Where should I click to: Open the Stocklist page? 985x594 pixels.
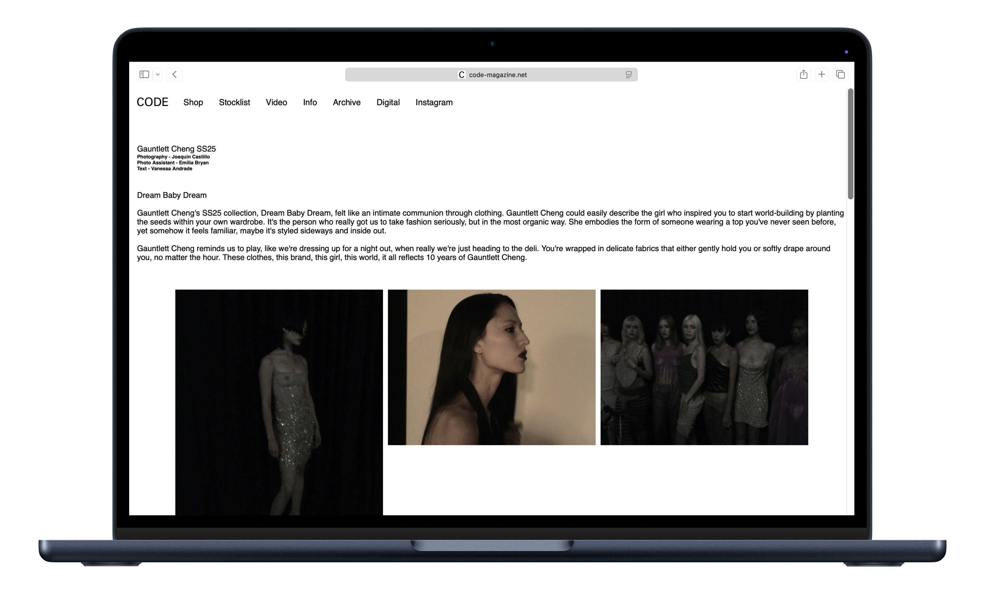click(x=234, y=102)
